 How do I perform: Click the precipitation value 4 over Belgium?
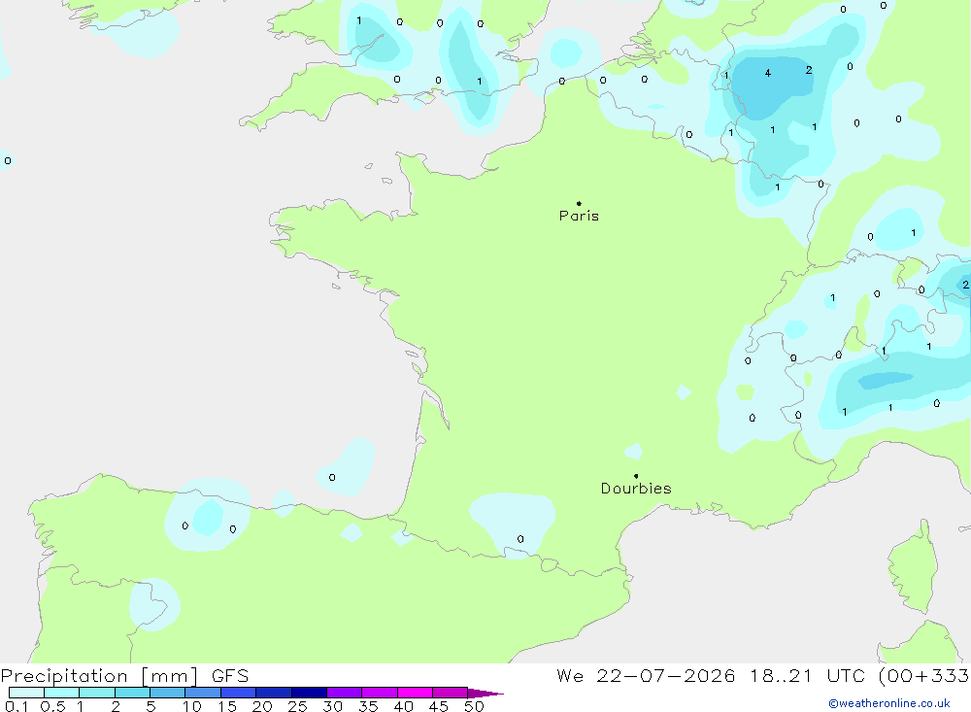[767, 73]
